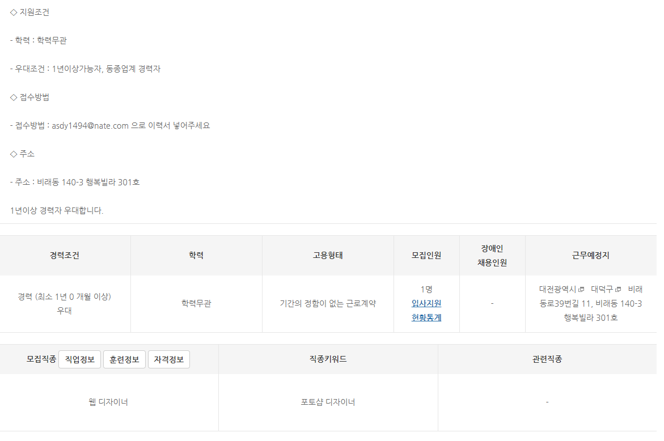Viewport: 664px width, 441px height.
Task: Select the 학력무관 table cell
Action: 196,303
